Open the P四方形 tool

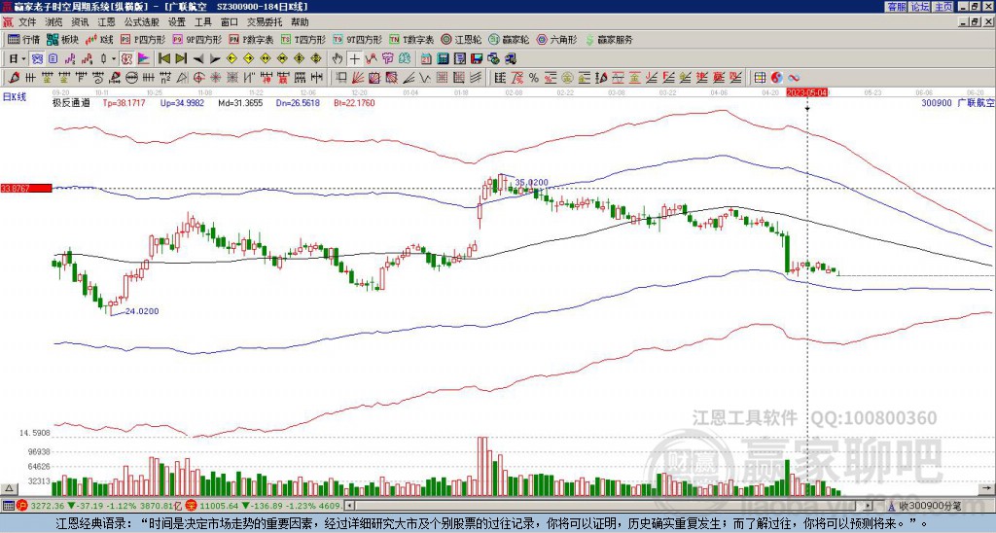(x=144, y=39)
